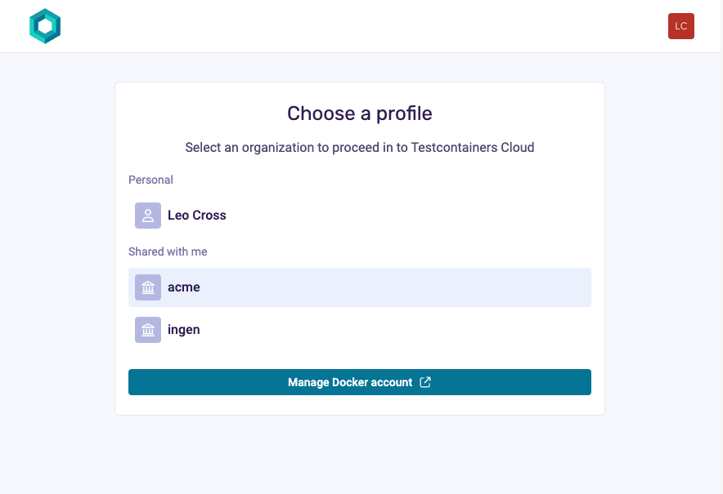Click the external link icon on Manage Docker account

(424, 381)
